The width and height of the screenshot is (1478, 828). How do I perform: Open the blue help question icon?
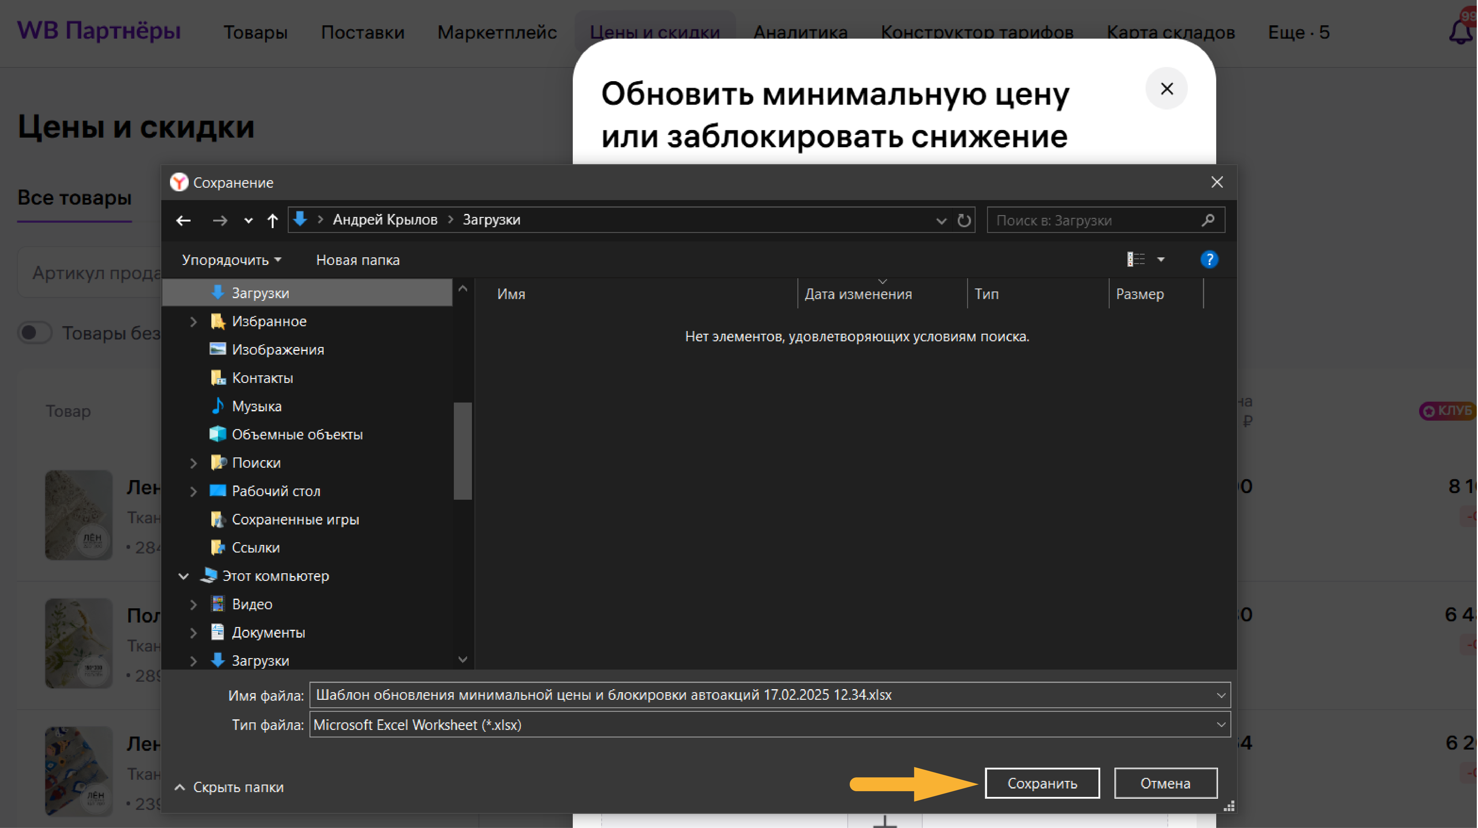point(1209,260)
